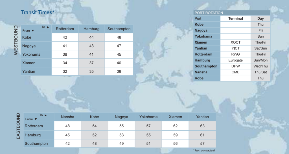
Task: Select Nansha column header in Eastbound table
Action: [67, 117]
